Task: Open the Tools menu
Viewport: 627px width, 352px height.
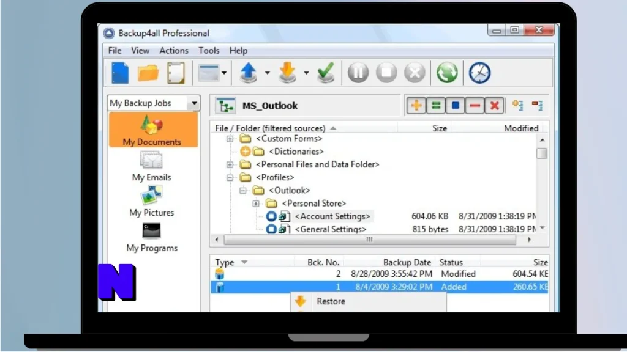Action: coord(209,51)
